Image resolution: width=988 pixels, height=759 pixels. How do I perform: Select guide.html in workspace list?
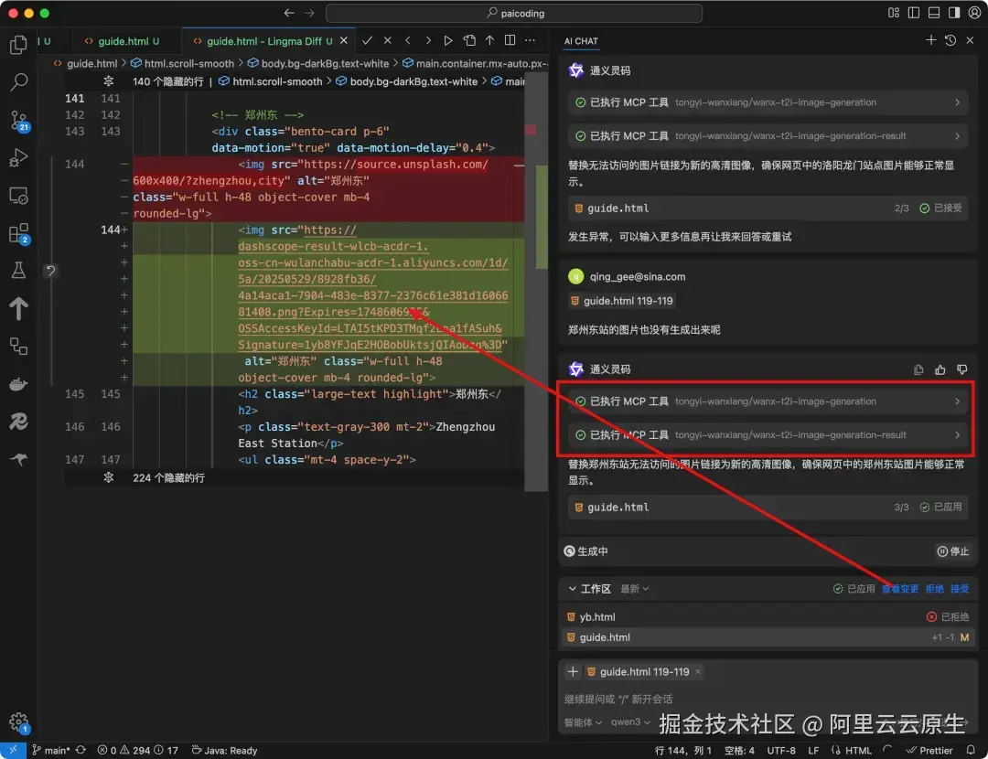pos(768,637)
